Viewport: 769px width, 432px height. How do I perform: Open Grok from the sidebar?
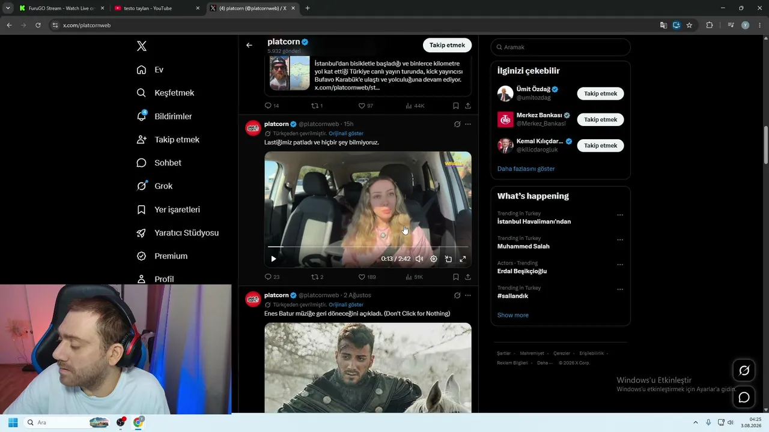155,186
